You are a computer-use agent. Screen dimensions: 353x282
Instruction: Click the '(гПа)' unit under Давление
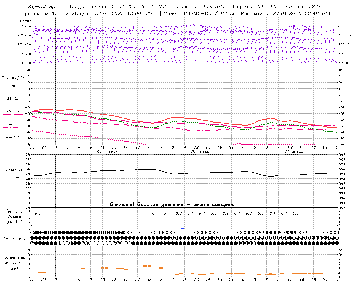pyautogui.click(x=14, y=177)
